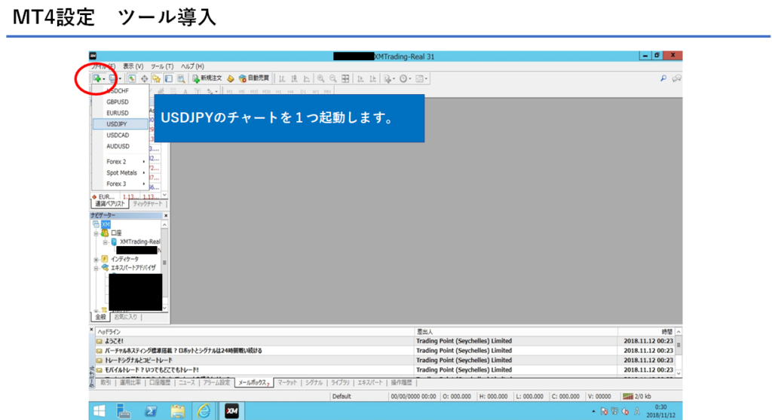Click the search magnifier icon at top right
Screen dimensions: 772x420
663,78
